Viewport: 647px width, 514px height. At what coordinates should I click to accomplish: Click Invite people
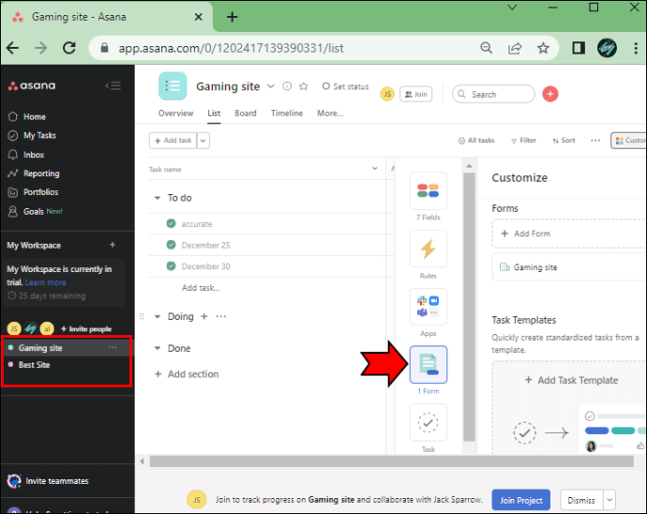[x=86, y=328]
